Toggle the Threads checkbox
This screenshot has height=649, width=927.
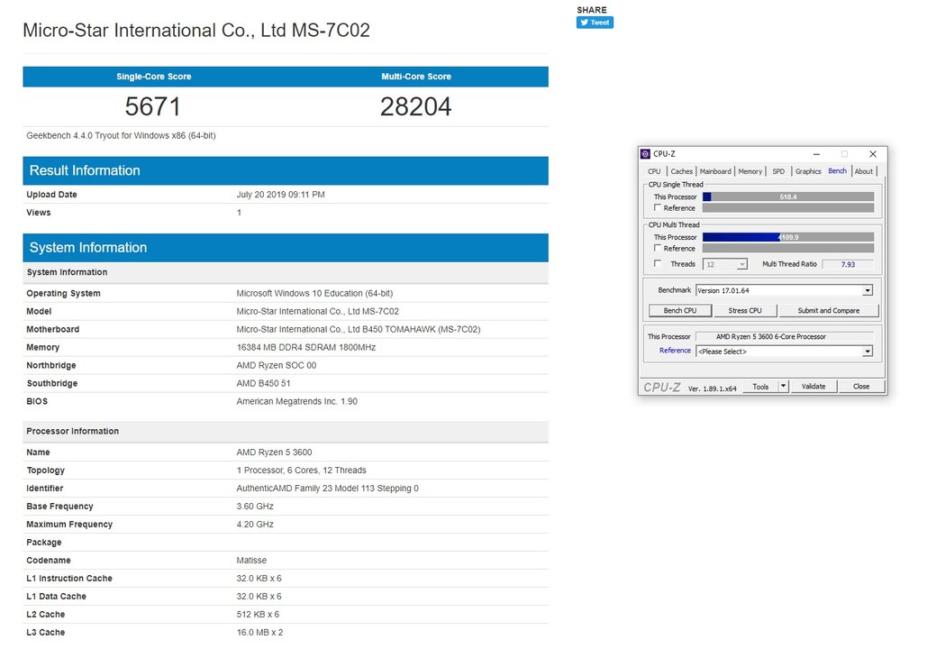[x=658, y=264]
